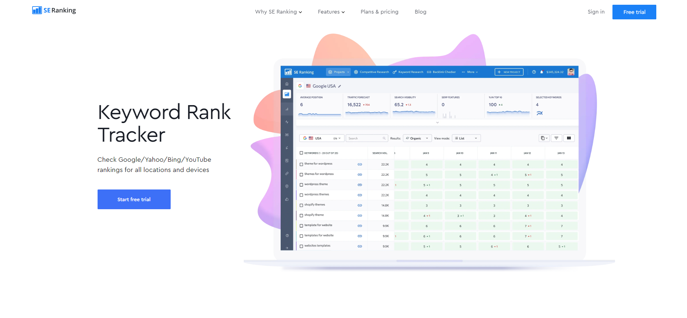Click the small bar graph sidebar icon

[287, 109]
